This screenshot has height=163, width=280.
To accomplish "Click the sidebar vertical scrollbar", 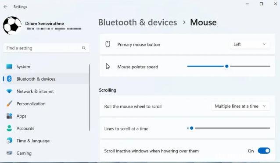I will click(89, 98).
